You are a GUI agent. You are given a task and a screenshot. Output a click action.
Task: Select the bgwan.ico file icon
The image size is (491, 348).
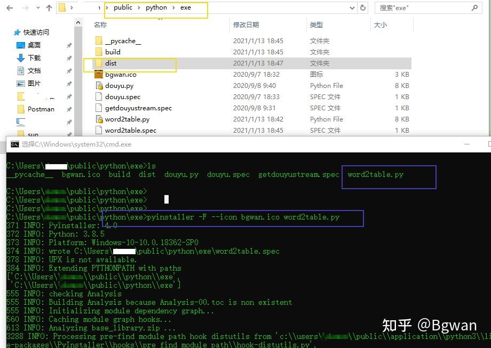click(x=99, y=75)
